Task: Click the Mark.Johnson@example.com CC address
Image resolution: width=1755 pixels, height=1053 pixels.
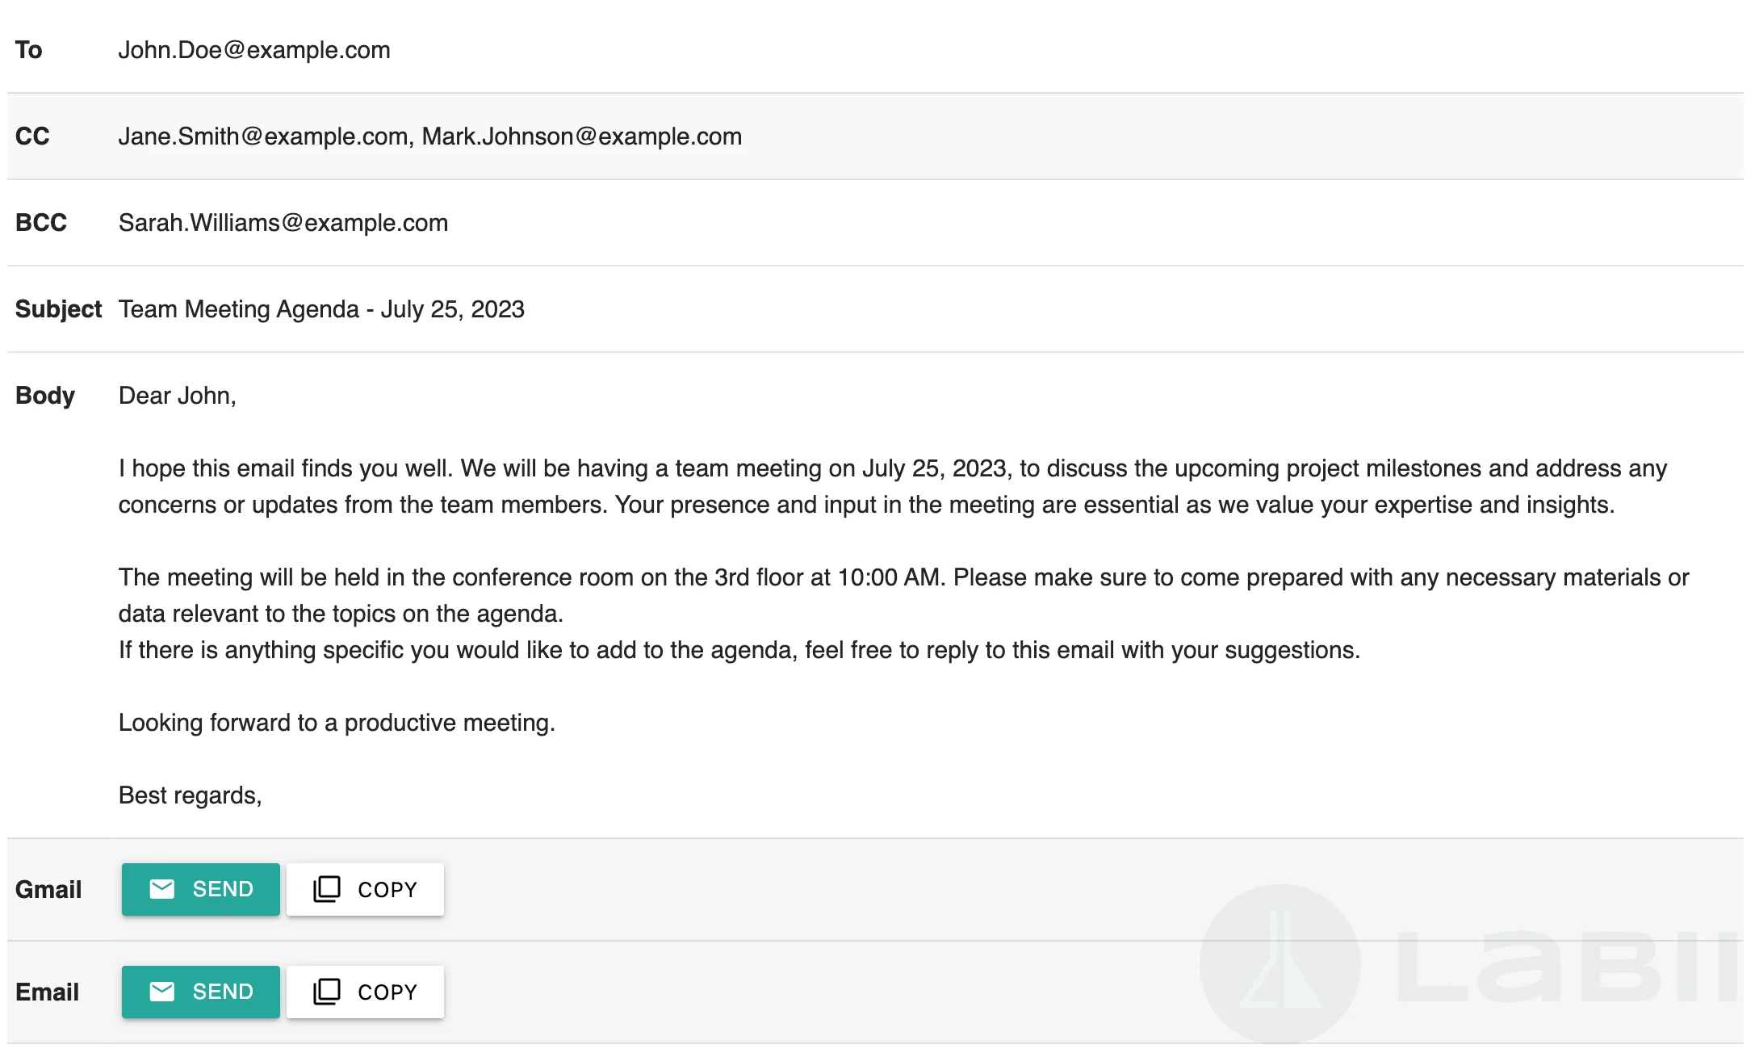Action: [581, 136]
